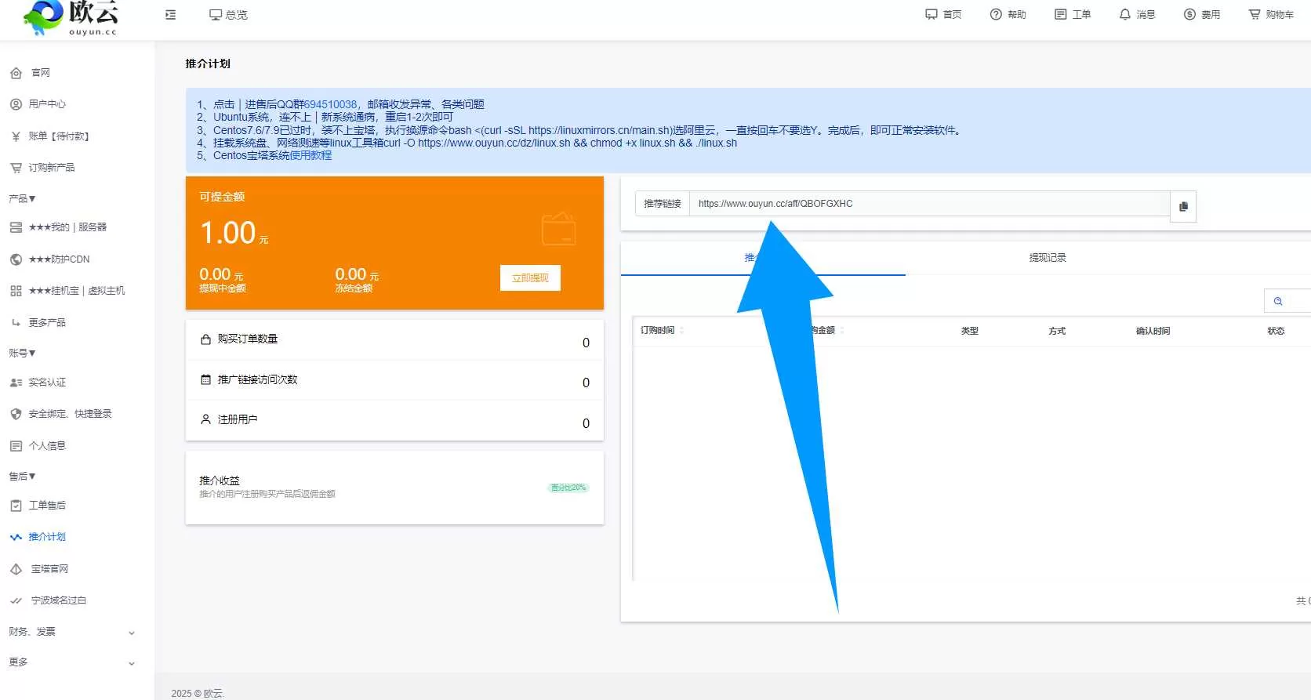Image resolution: width=1311 pixels, height=700 pixels.
Task: Open 工单 tickets in the top navigation
Action: (x=1073, y=15)
